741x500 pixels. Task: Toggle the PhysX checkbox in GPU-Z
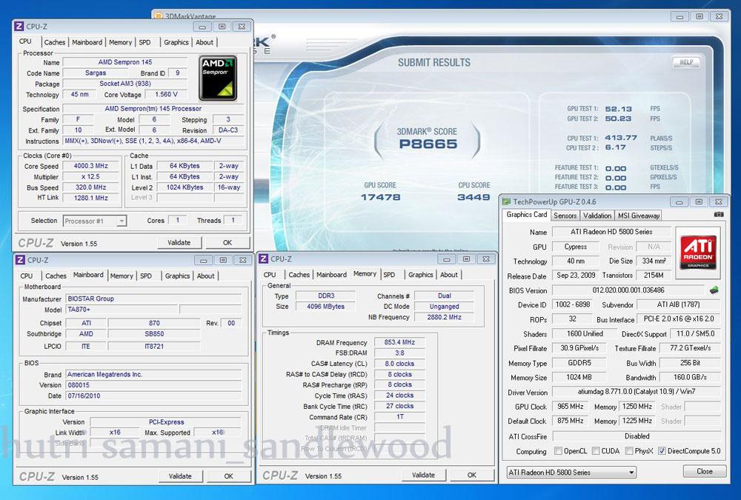coord(629,451)
